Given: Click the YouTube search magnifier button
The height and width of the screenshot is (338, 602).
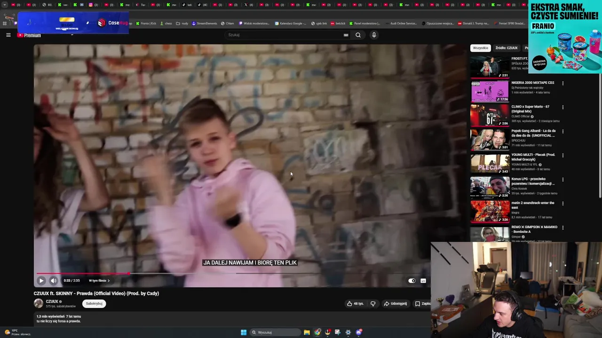Looking at the screenshot, I should [358, 35].
